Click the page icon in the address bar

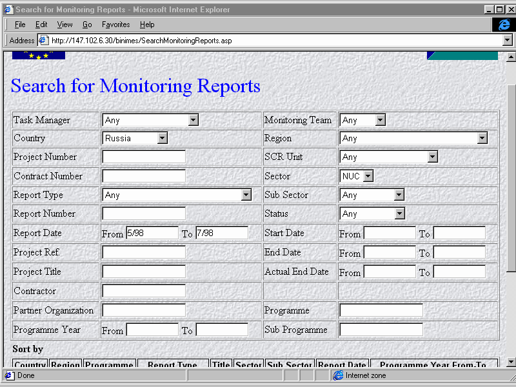[43, 41]
